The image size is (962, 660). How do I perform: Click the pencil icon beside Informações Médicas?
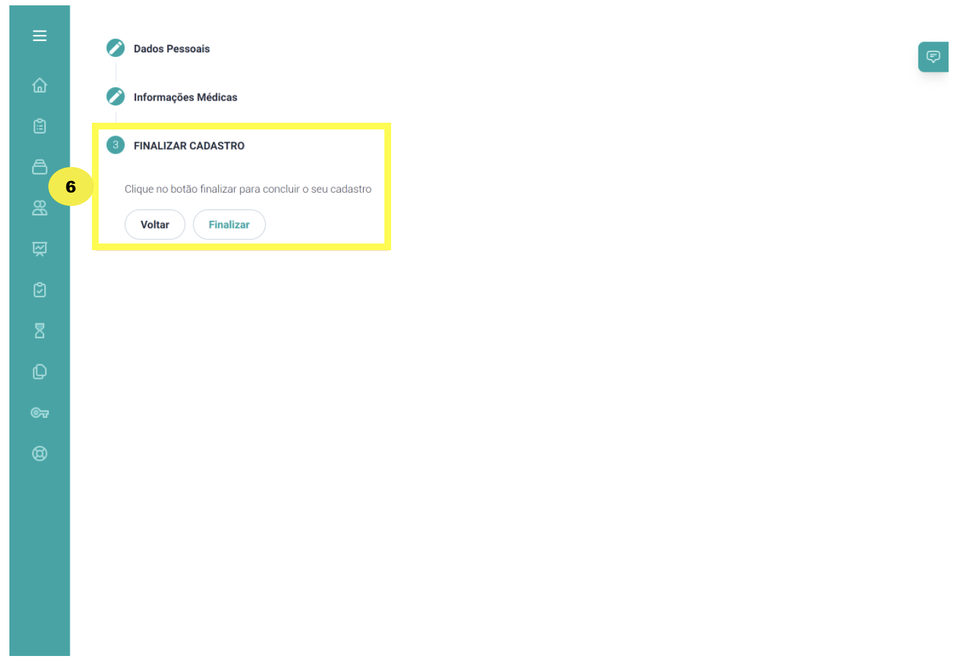115,97
